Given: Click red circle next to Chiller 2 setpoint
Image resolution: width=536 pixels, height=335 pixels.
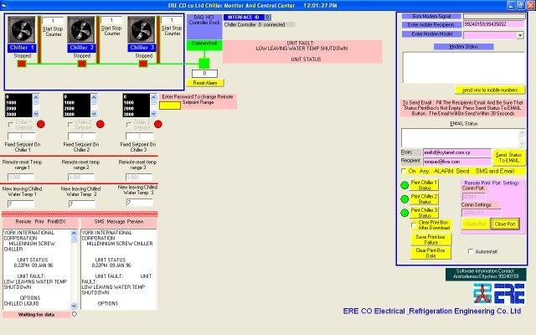Looking at the screenshot, I should pos(100,124).
